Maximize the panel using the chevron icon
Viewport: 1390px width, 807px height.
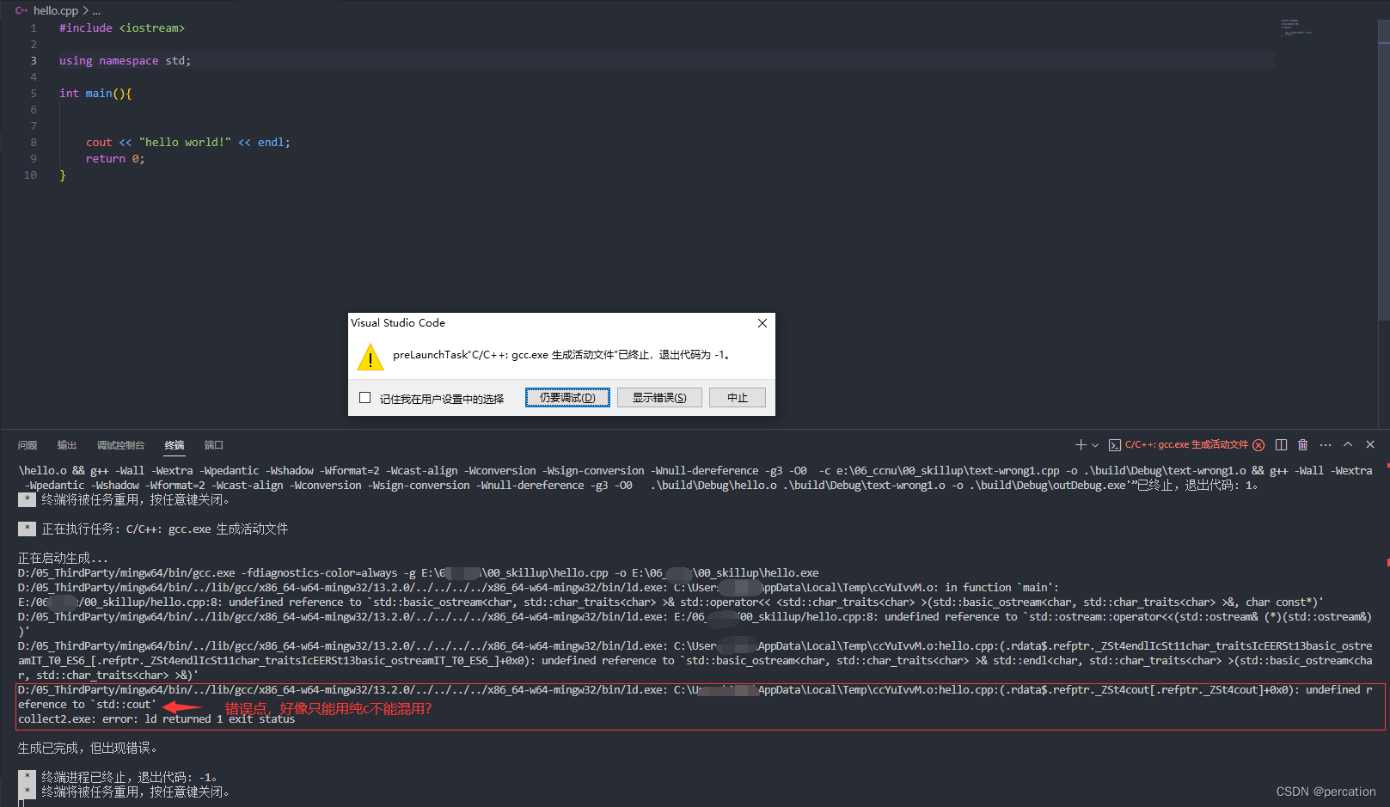1347,444
